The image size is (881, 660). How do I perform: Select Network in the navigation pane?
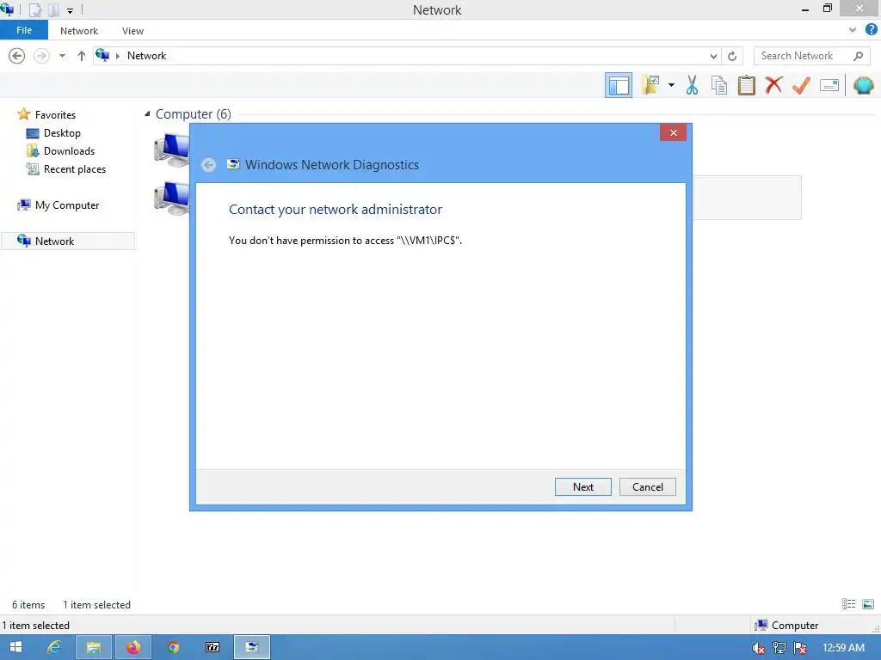tap(67, 241)
